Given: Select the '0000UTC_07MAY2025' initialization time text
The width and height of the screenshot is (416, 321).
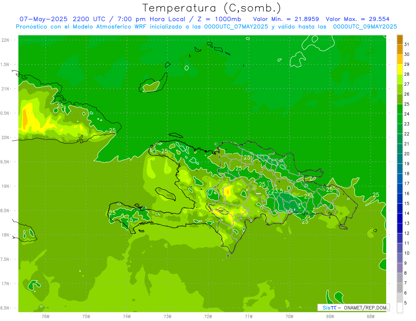Looking at the screenshot, I should click(236, 26).
